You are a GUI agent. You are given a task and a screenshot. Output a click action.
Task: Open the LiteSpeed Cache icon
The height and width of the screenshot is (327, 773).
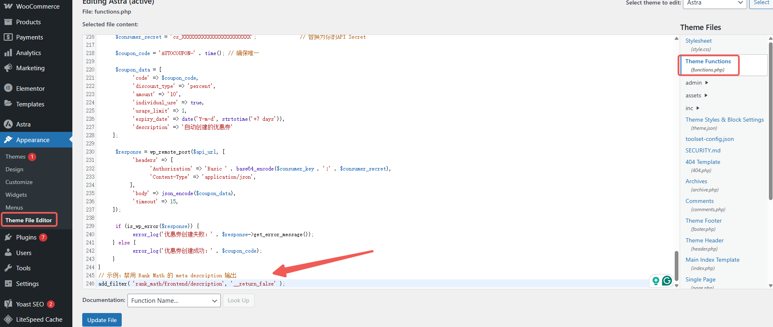point(8,320)
